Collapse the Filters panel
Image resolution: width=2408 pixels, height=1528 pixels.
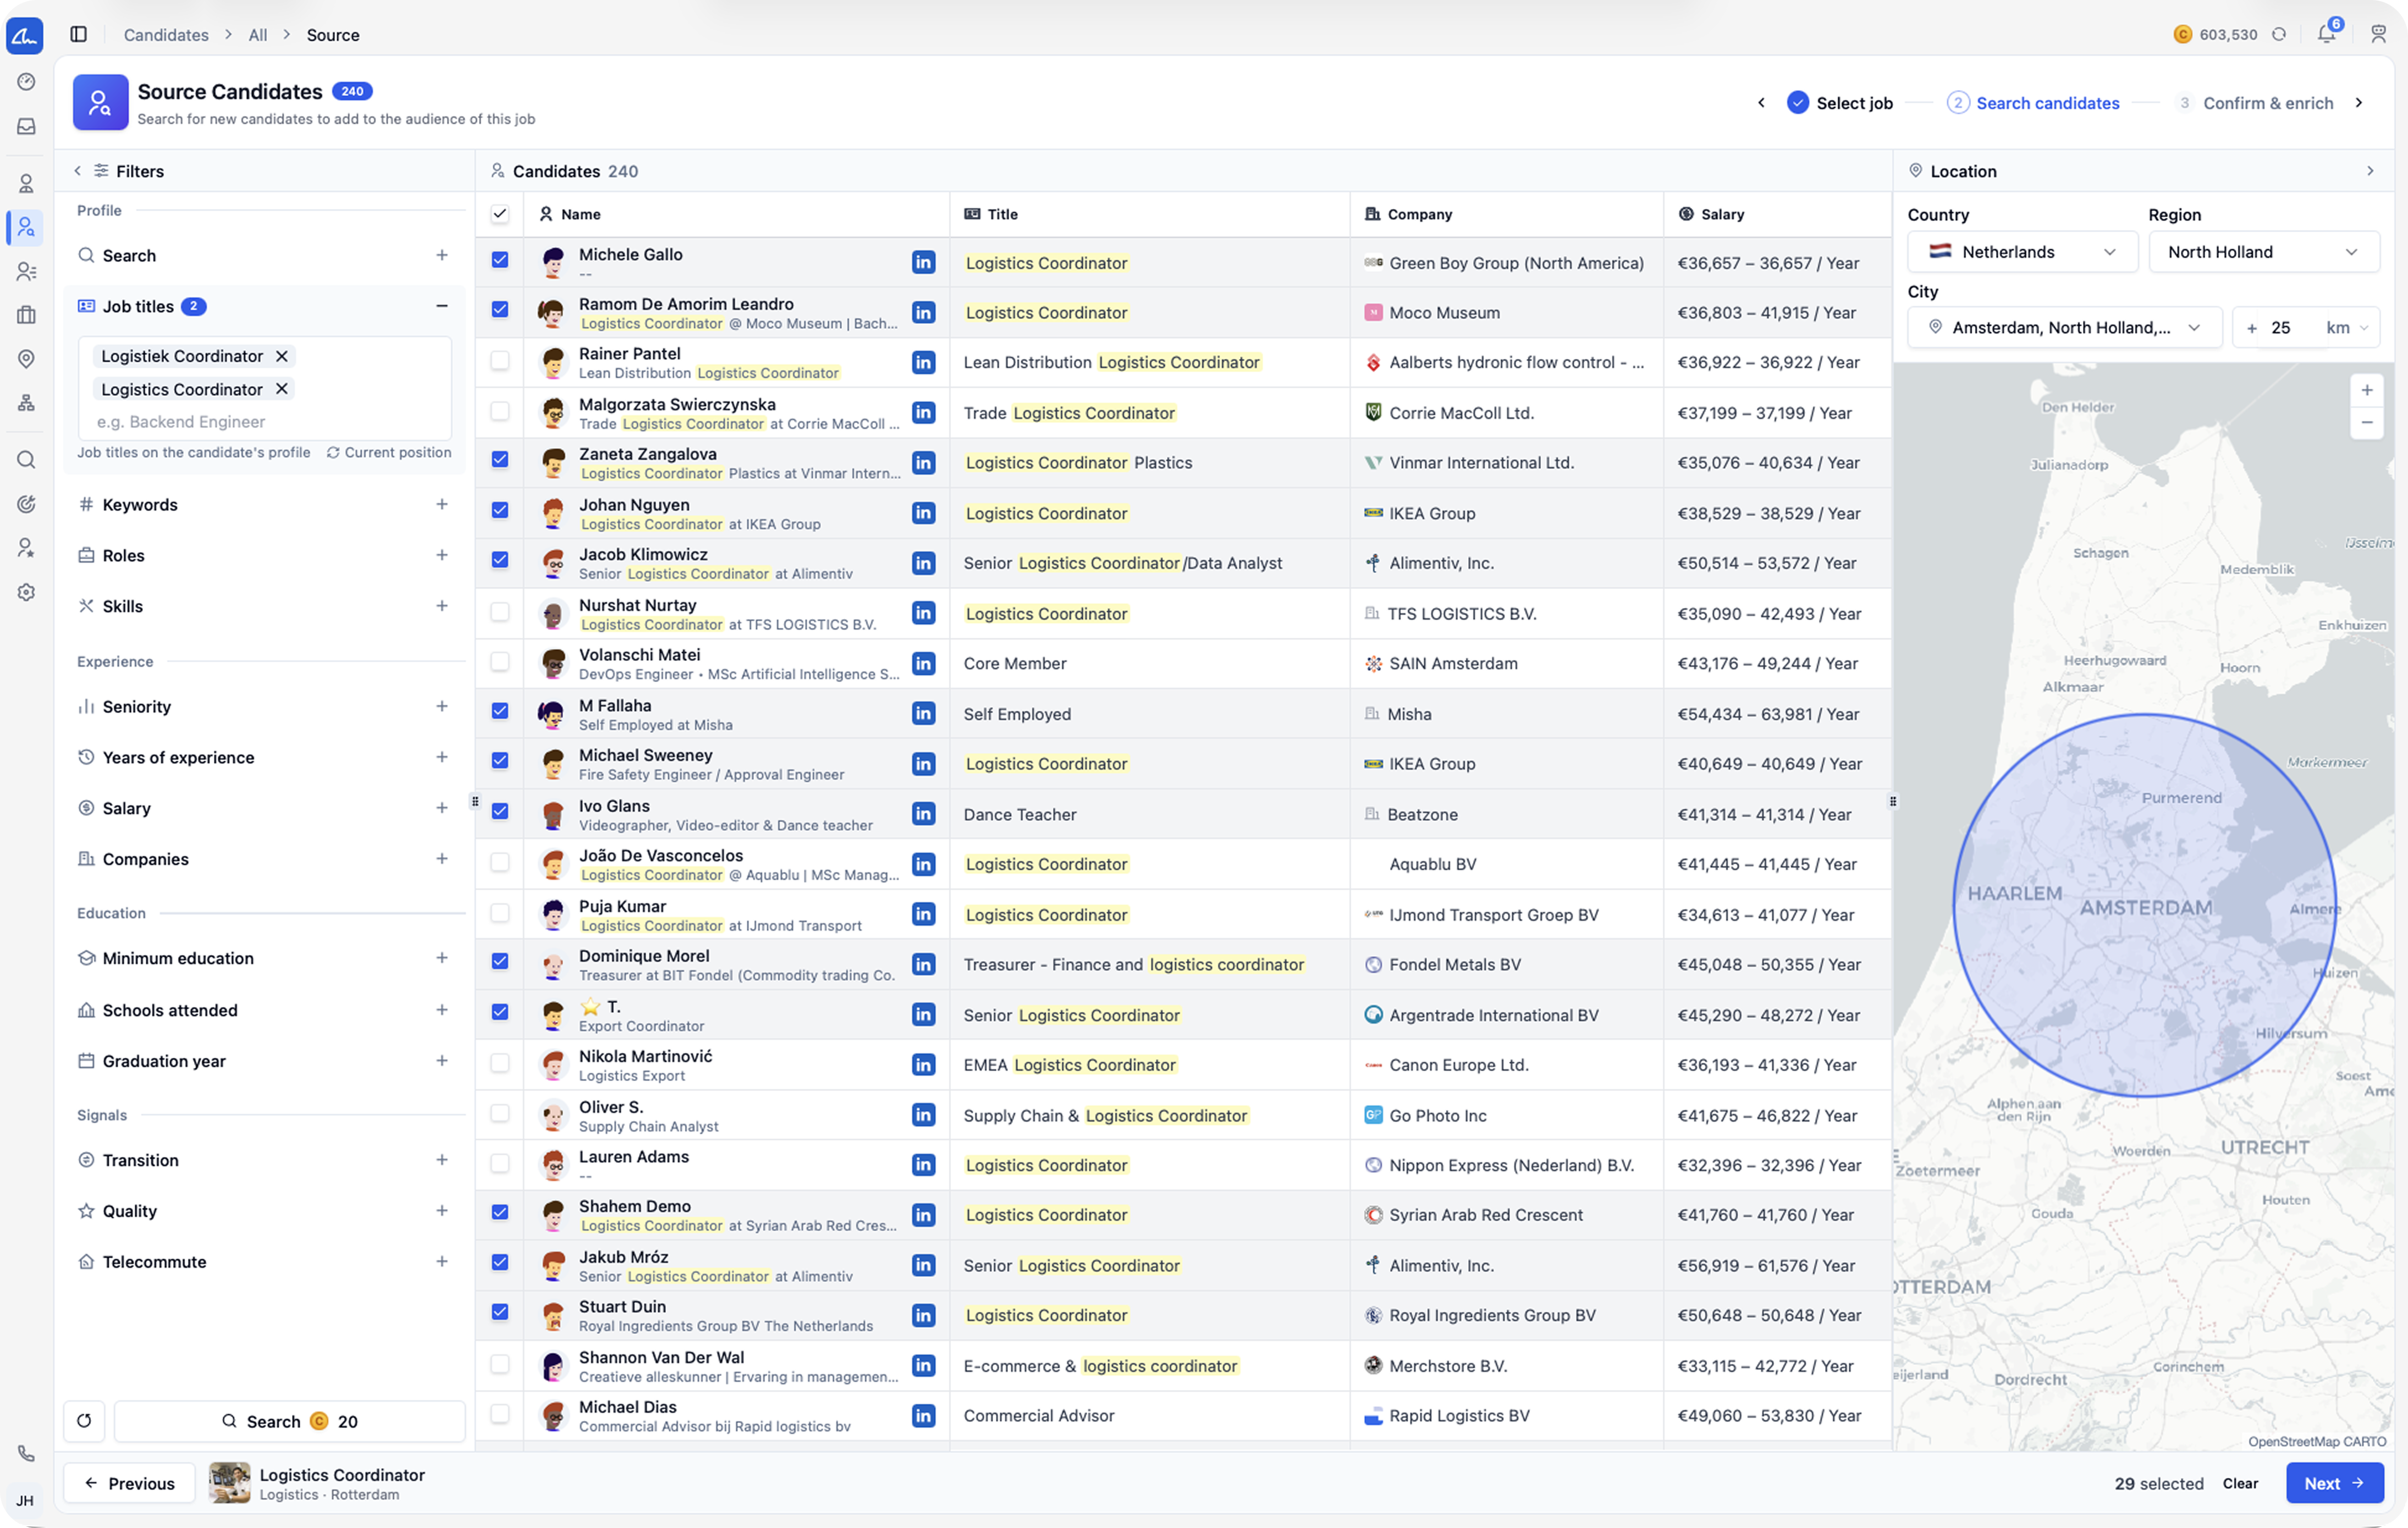[x=77, y=171]
